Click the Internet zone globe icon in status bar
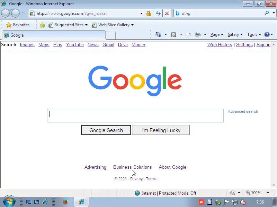Viewport: 277px width, 207px height. point(137,193)
